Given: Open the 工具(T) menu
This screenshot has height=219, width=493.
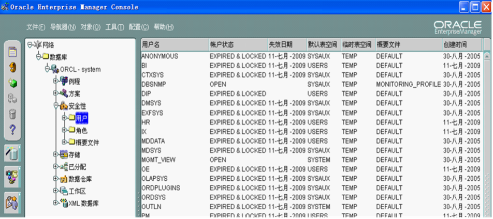Looking at the screenshot, I should pyautogui.click(x=115, y=27).
